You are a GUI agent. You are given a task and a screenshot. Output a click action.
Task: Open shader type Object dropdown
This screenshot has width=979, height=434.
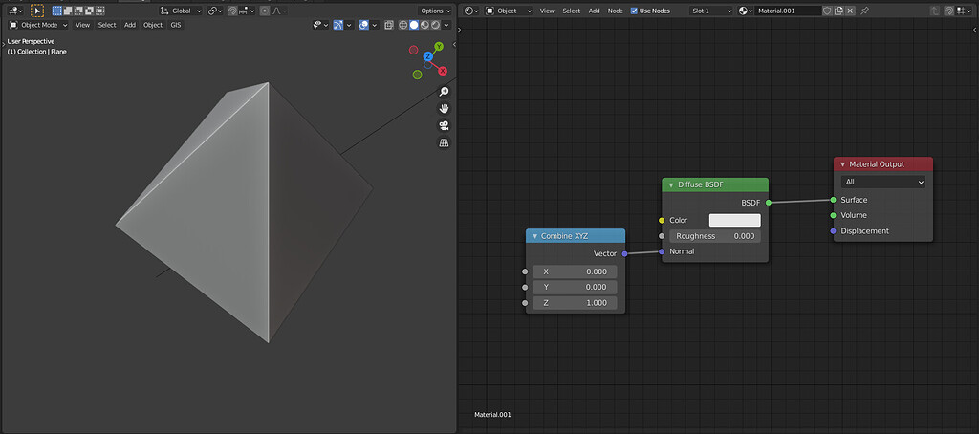click(509, 11)
